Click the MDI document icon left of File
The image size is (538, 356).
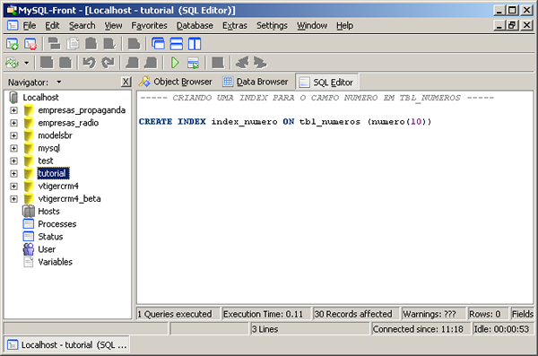[13, 25]
